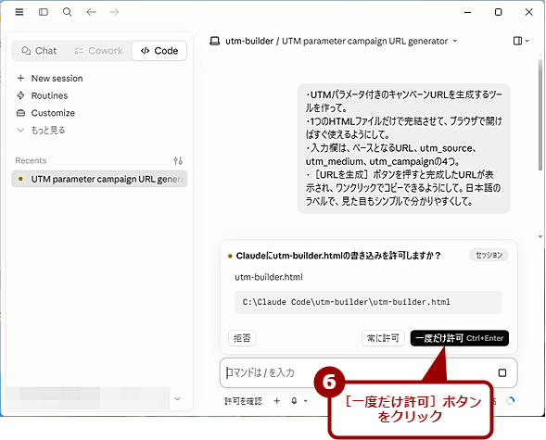Click the user prompt message bubble
The image size is (546, 440).
pos(404,148)
